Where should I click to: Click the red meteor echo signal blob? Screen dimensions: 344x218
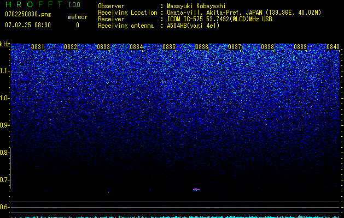pyautogui.click(x=196, y=189)
